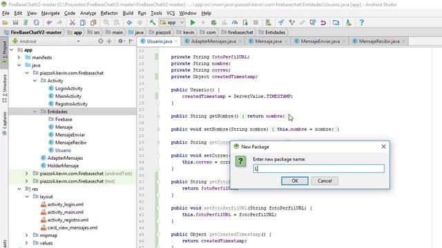This screenshot has width=442, height=248.
Task: Click the VCS commit changes icon
Action: [x=291, y=23]
